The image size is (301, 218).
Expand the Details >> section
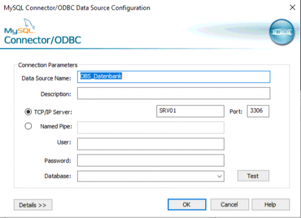coord(33,205)
